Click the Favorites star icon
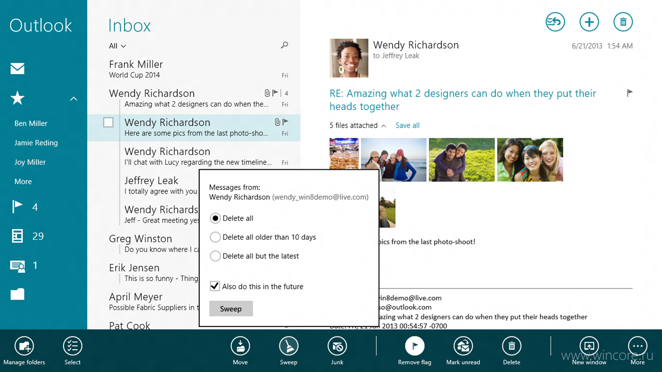This screenshot has width=662, height=372. pos(17,98)
